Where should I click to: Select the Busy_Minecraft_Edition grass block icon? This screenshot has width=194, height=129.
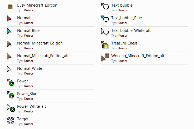10,7
